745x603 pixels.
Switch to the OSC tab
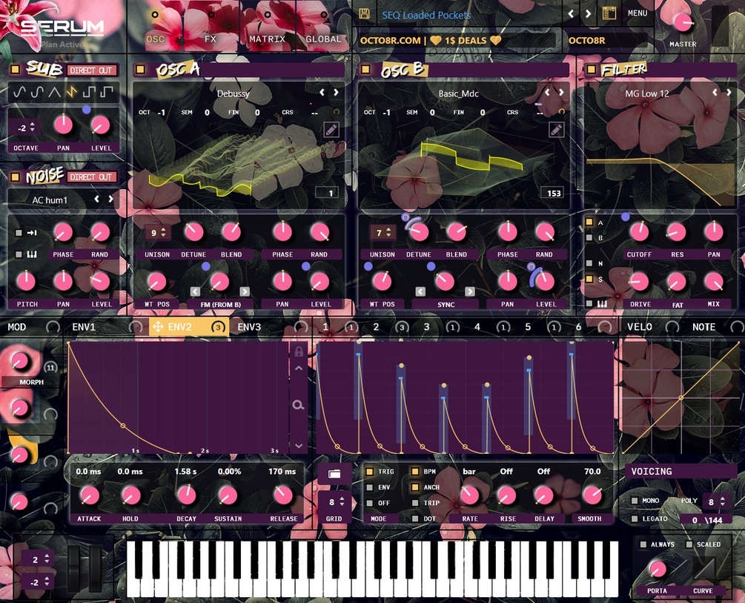click(x=156, y=39)
